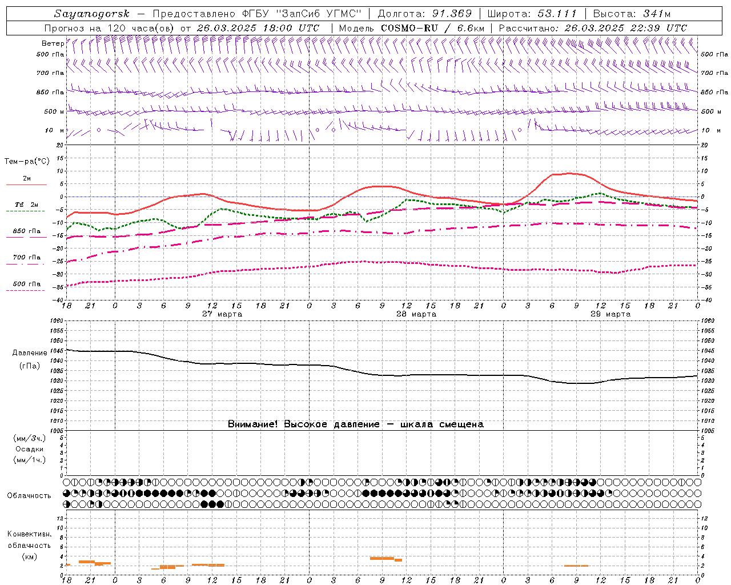The image size is (731, 585).
Task: Click 'Прогноз на 120 часа(ов)' forecast text
Action: (x=110, y=28)
